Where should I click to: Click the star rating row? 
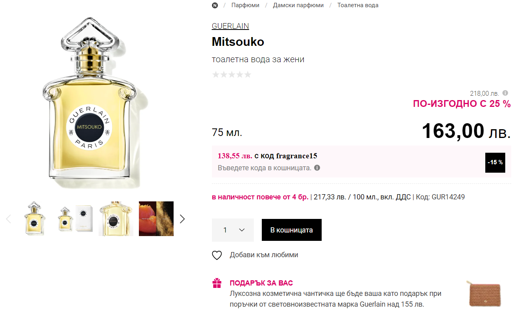coord(231,75)
